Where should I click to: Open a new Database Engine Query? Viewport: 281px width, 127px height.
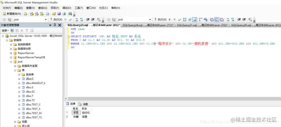(x=26, y=14)
